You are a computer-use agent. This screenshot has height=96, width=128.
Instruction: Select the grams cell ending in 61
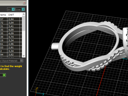click(3, 44)
